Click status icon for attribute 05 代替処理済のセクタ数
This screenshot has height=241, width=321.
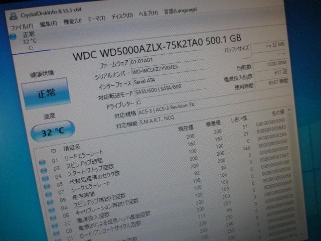(47, 186)
